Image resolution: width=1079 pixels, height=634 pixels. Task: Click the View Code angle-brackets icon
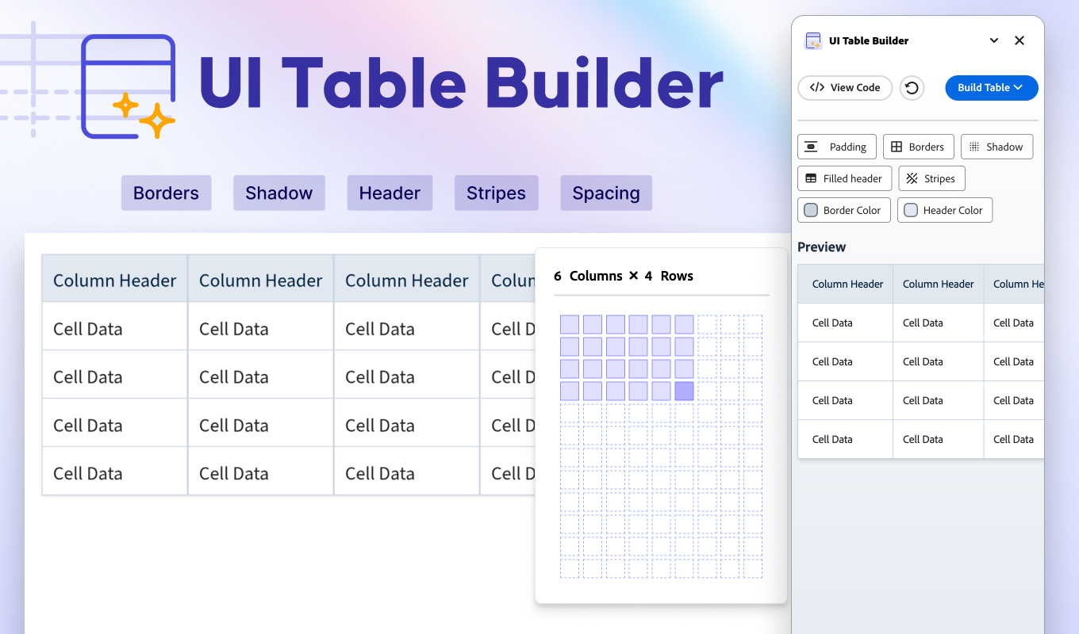pos(818,87)
